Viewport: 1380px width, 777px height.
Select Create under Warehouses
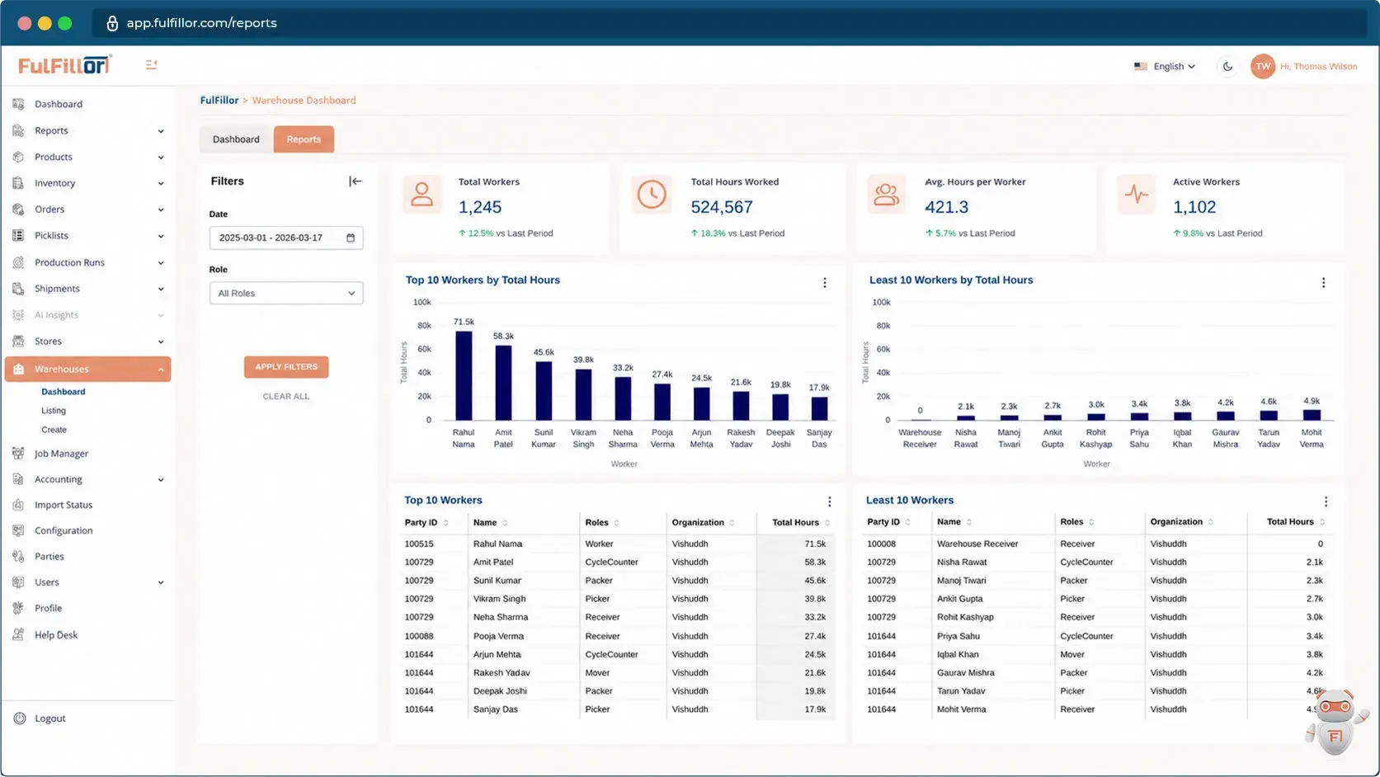[54, 430]
